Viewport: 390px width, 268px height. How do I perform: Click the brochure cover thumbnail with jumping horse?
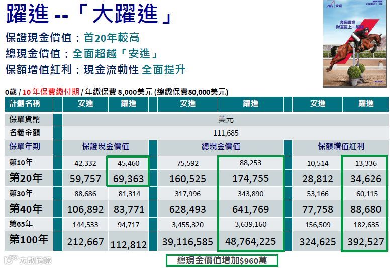[x=355, y=44]
